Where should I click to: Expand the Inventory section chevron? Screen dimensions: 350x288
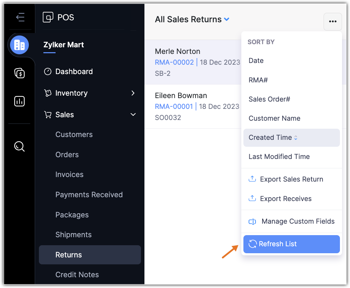133,93
